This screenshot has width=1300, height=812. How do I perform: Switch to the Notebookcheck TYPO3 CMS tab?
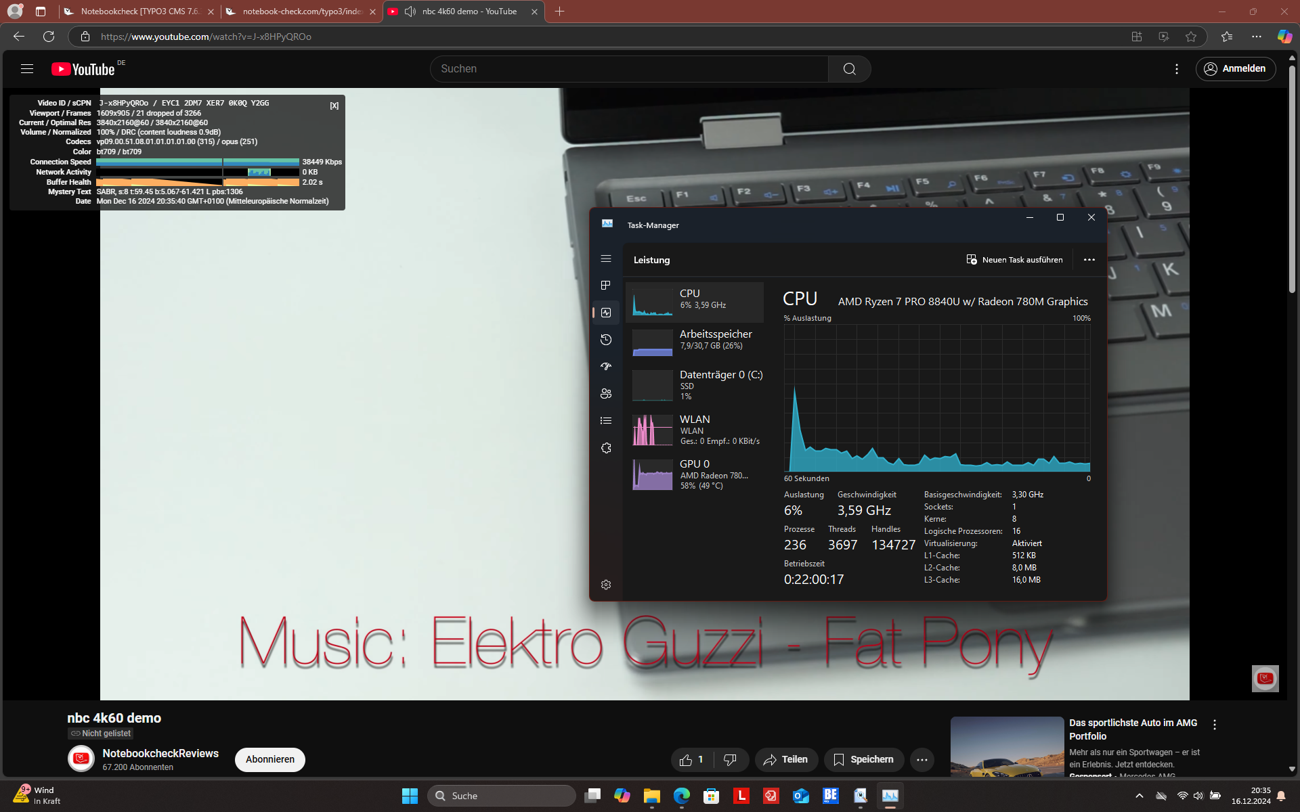click(x=139, y=12)
